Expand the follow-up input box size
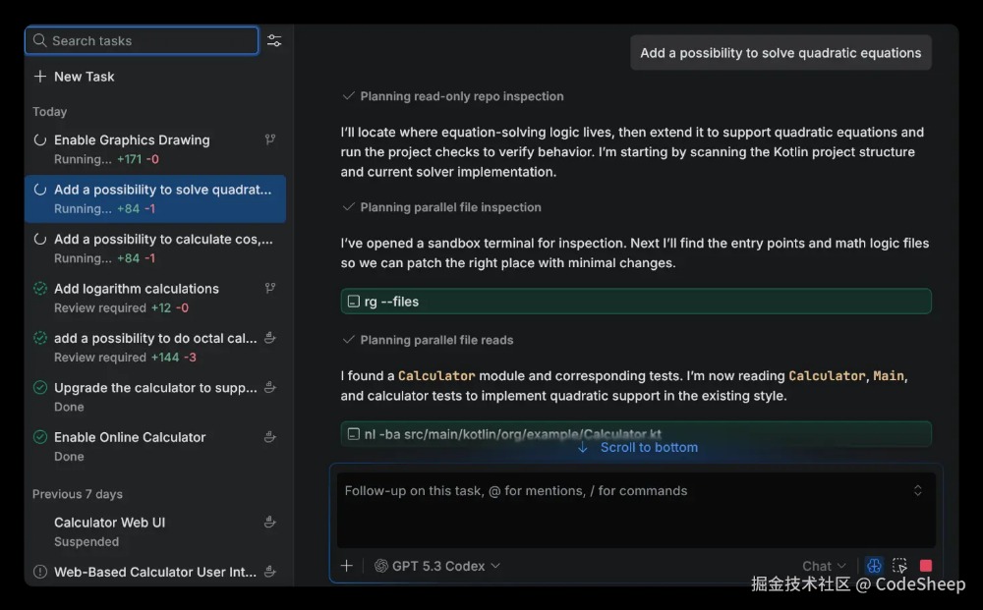Viewport: 983px width, 610px height. [x=917, y=490]
